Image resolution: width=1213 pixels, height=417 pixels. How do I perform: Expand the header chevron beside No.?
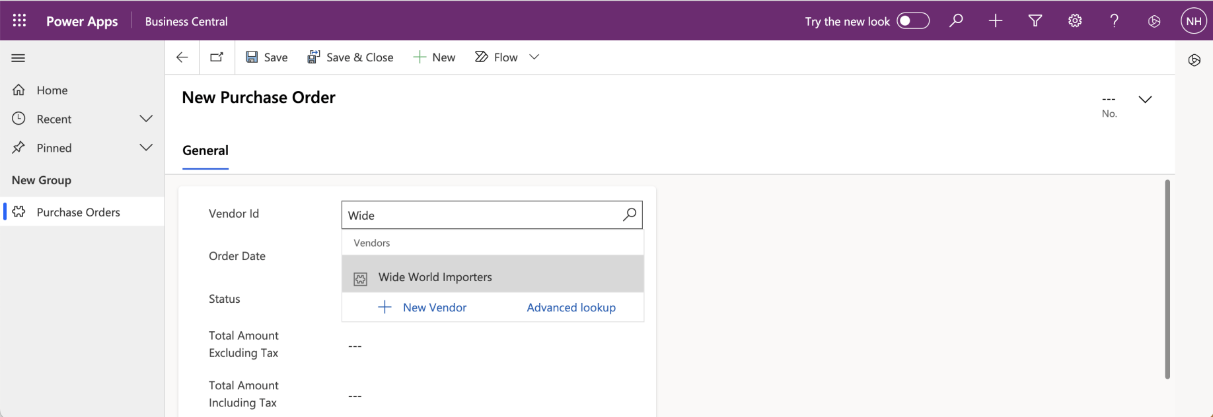pyautogui.click(x=1145, y=100)
